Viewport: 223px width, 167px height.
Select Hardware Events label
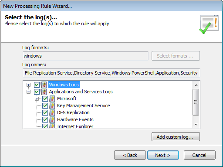pyautogui.click(x=75, y=119)
